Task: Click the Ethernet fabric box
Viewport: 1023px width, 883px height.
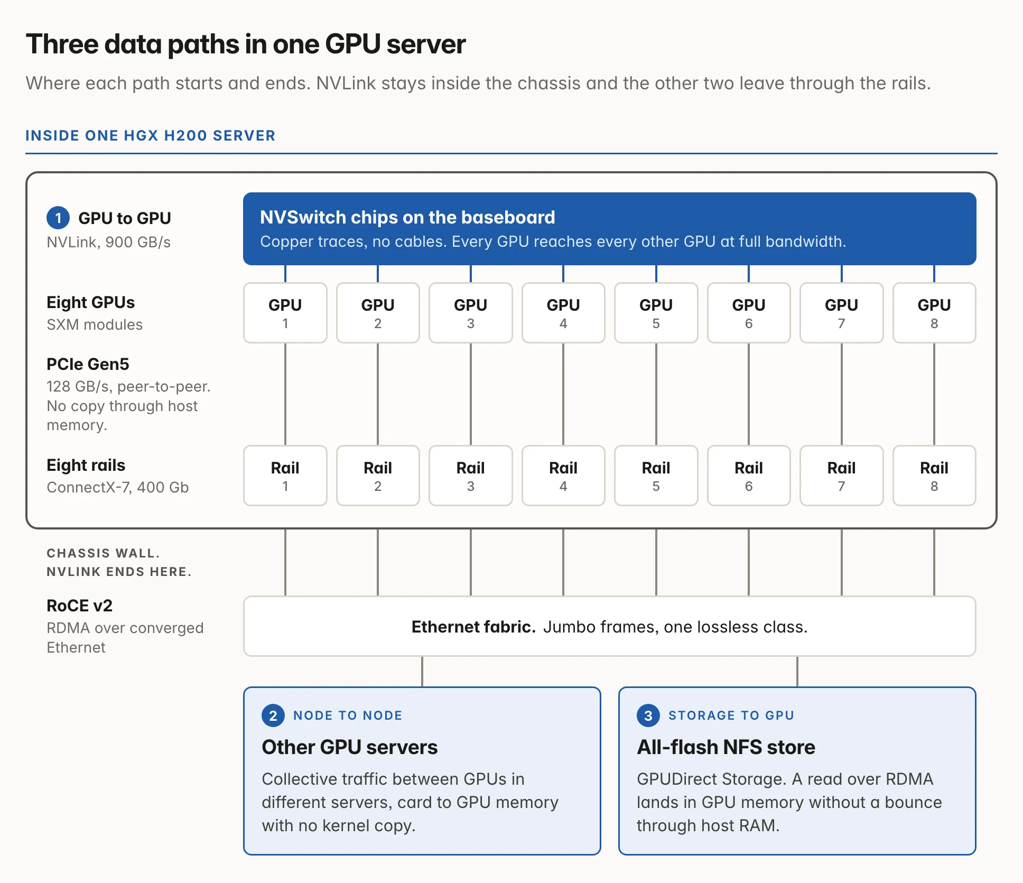Action: point(609,626)
